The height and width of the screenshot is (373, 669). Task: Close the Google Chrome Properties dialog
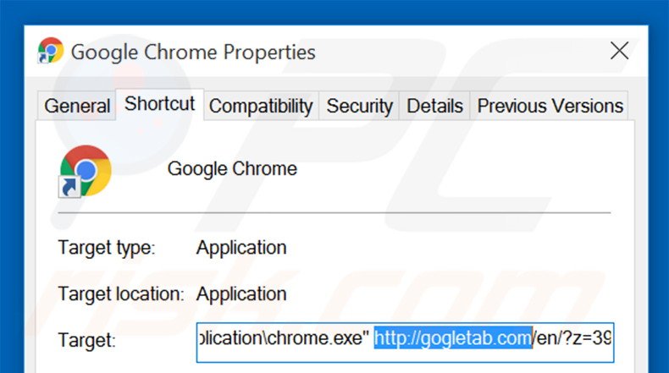[x=619, y=51]
